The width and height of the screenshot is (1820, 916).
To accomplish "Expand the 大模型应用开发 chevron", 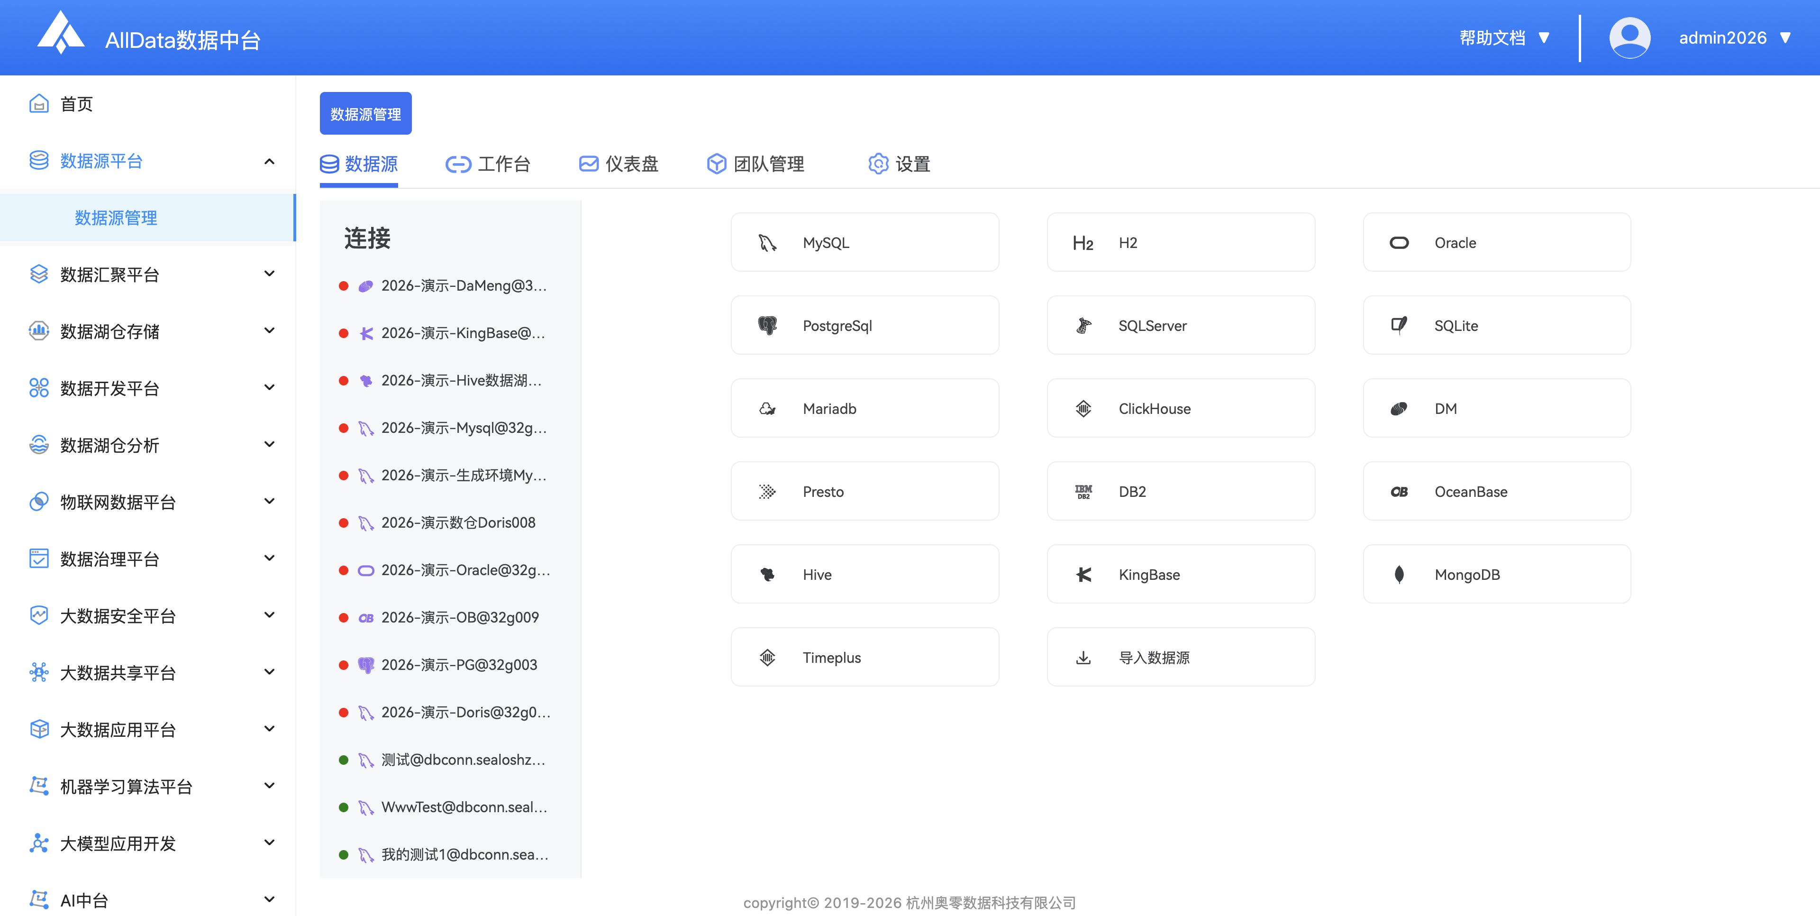I will 269,842.
